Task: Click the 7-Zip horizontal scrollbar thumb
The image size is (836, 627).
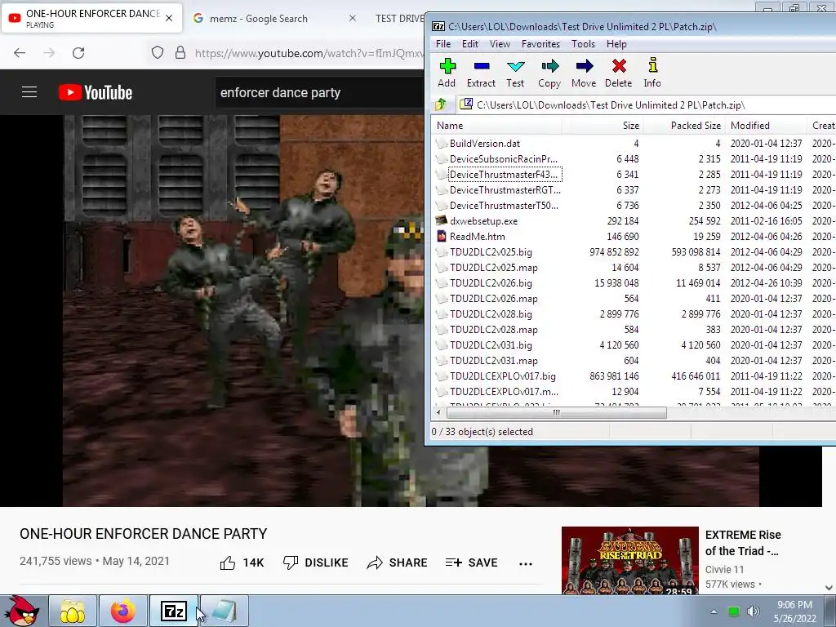Action: pyautogui.click(x=557, y=412)
